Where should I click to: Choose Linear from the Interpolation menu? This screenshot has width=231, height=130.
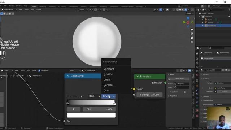pos(116,79)
